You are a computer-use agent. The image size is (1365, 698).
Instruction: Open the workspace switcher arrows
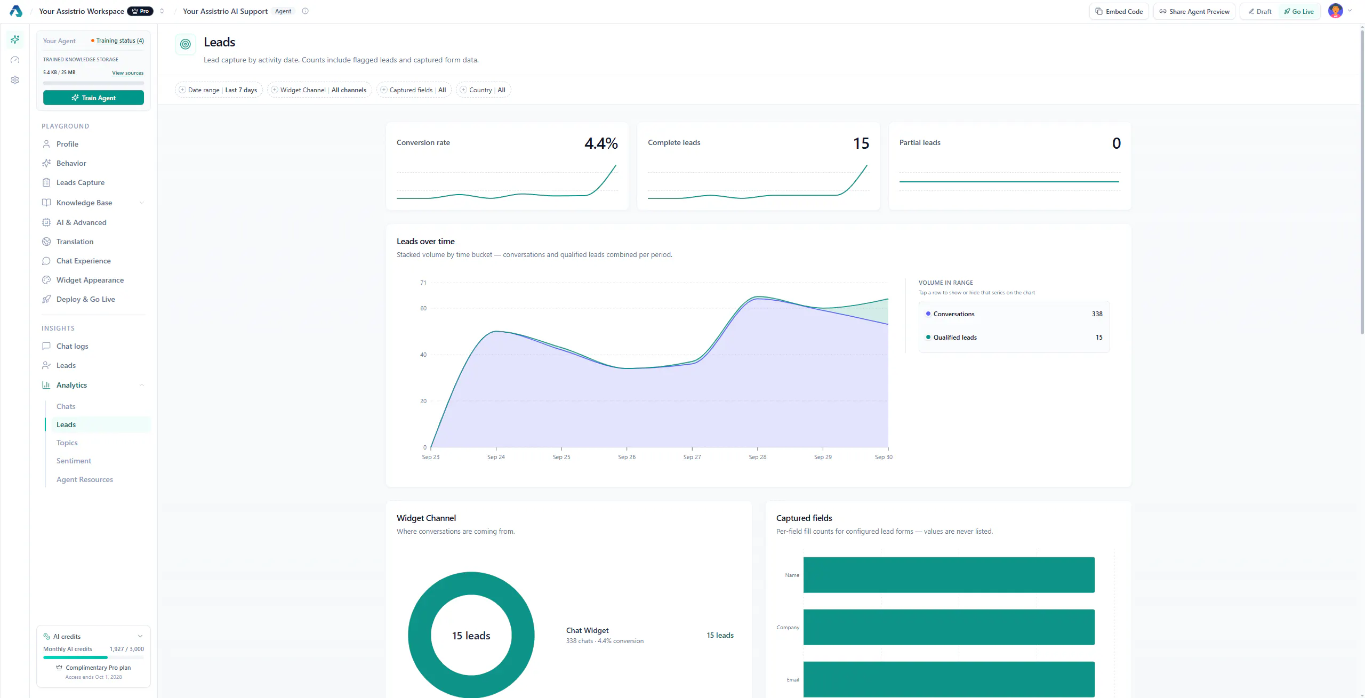[162, 11]
